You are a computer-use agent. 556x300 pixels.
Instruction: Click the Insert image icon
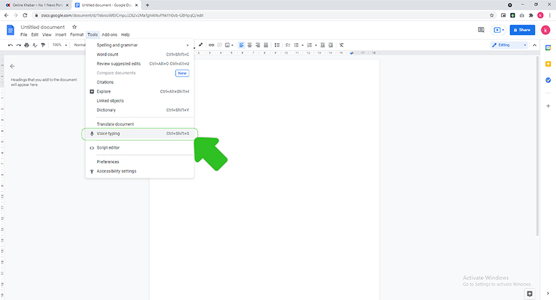pyautogui.click(x=227, y=45)
